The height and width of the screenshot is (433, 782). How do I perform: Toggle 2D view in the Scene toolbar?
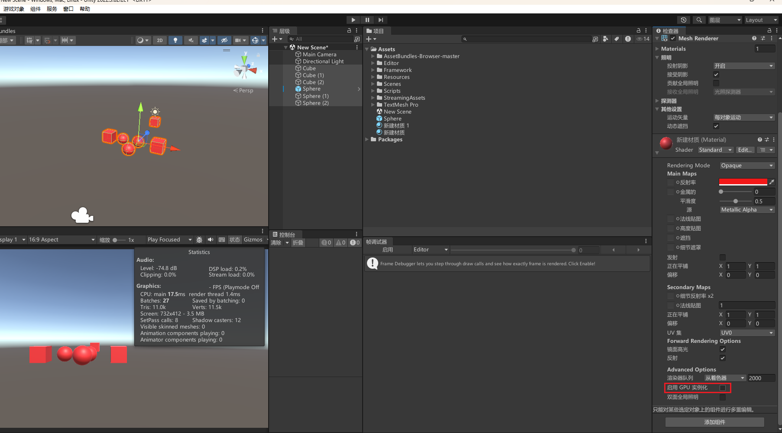point(160,40)
